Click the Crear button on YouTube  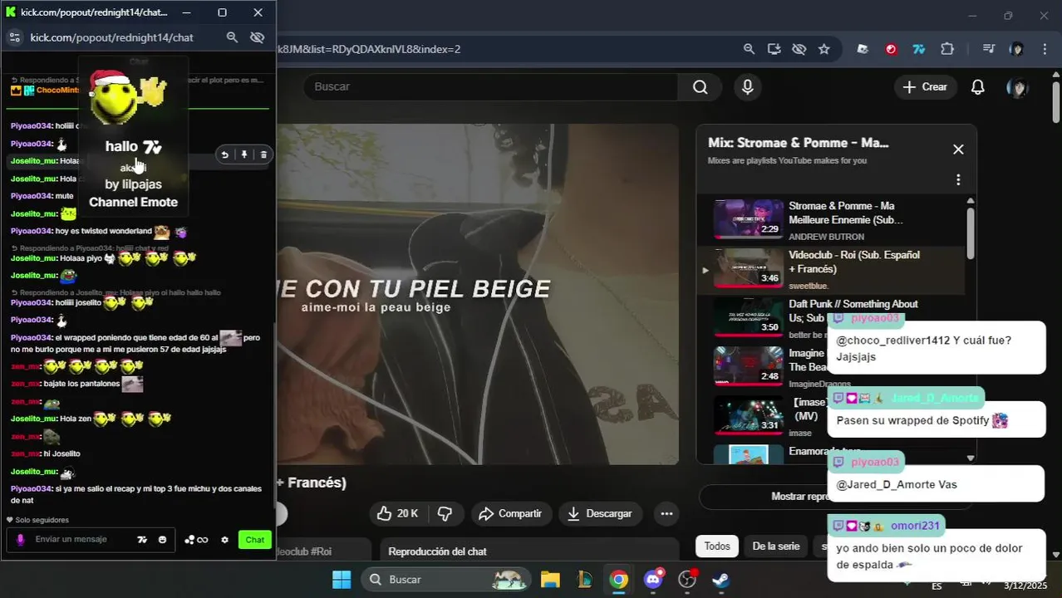pos(926,87)
